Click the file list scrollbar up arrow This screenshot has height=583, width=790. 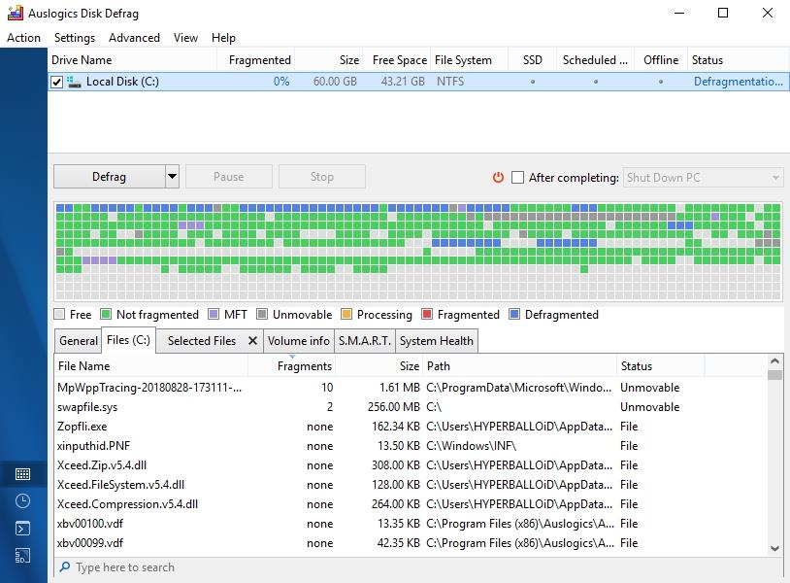pos(774,361)
